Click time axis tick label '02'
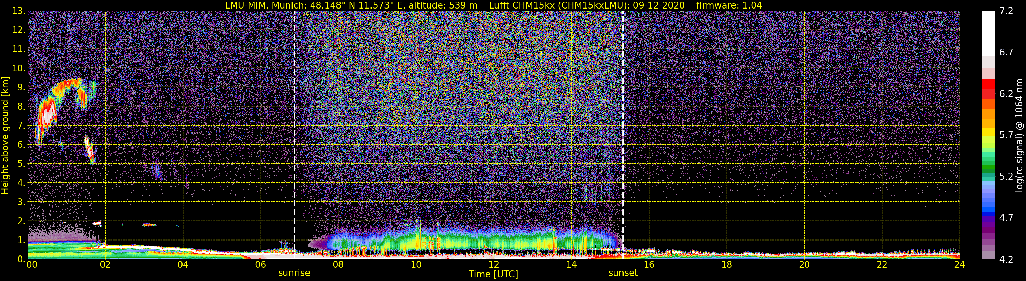 coord(105,265)
